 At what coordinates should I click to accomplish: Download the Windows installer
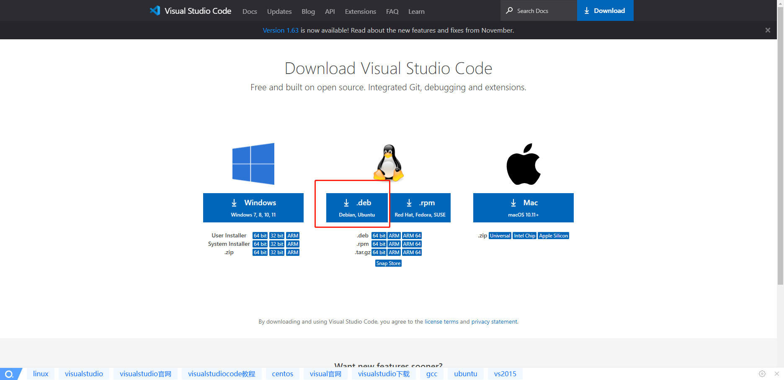(253, 208)
